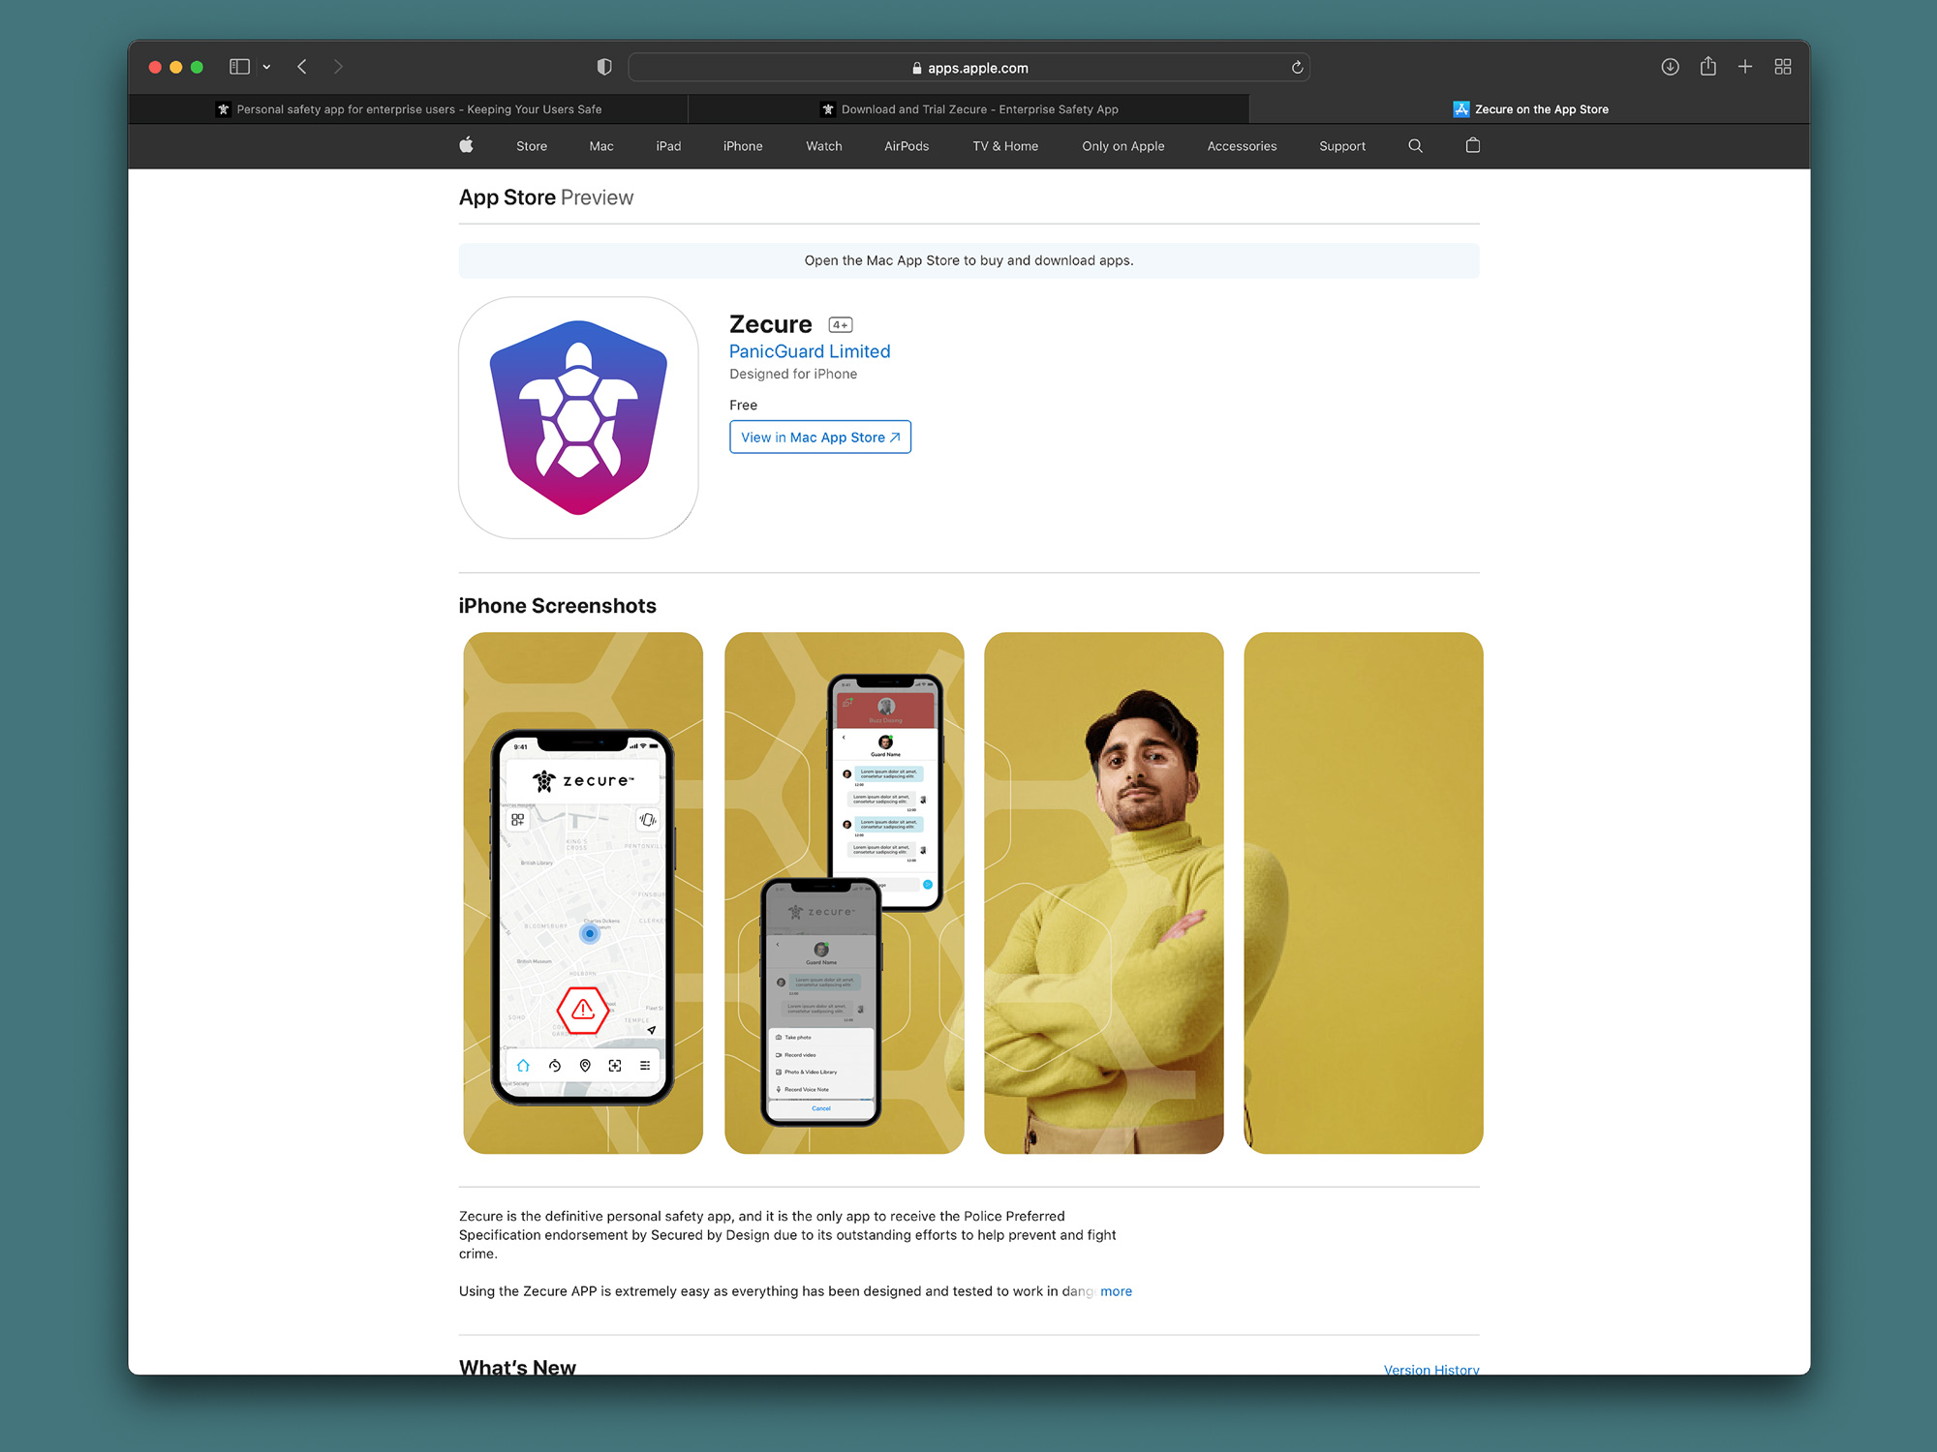Go forward to the next page
This screenshot has width=1937, height=1452.
[338, 67]
